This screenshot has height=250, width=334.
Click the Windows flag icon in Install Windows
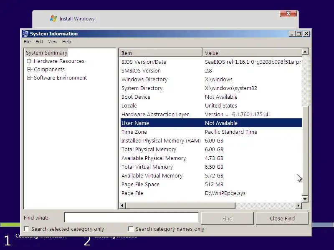(x=53, y=18)
